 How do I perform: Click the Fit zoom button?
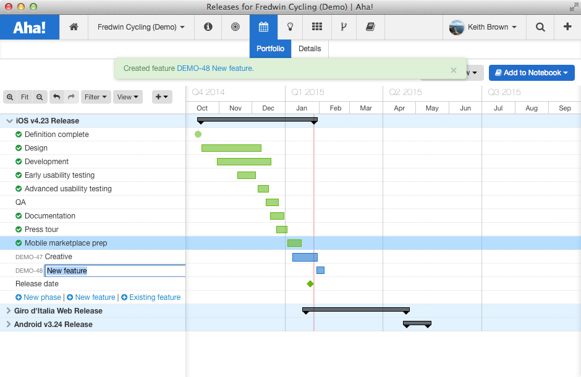coord(25,97)
